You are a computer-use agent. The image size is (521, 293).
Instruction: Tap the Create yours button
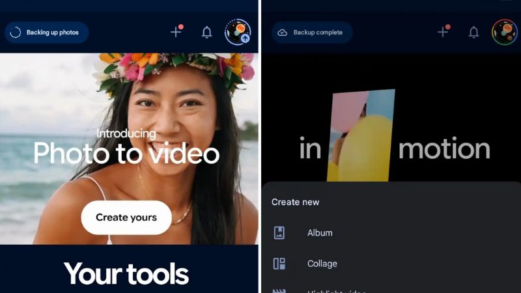tap(126, 217)
